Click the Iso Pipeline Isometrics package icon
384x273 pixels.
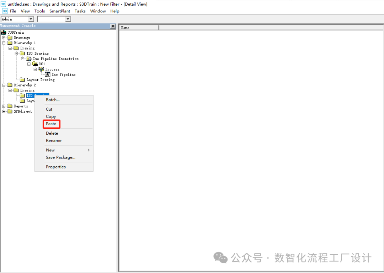pos(29,58)
